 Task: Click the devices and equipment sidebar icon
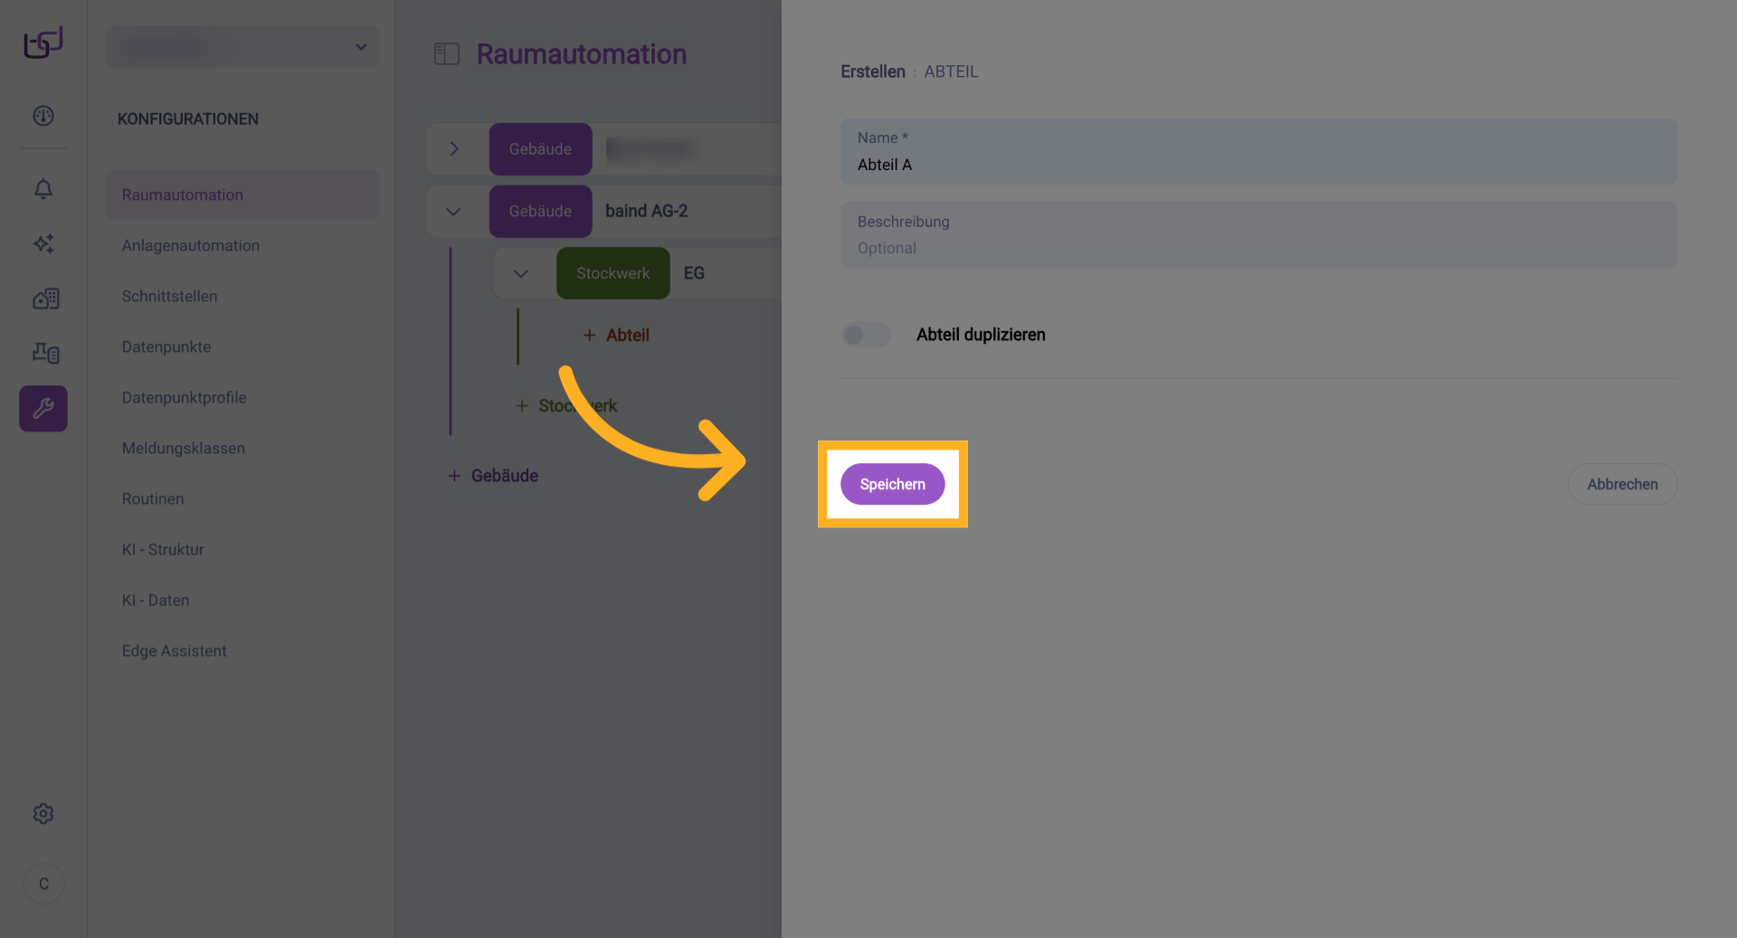point(45,353)
